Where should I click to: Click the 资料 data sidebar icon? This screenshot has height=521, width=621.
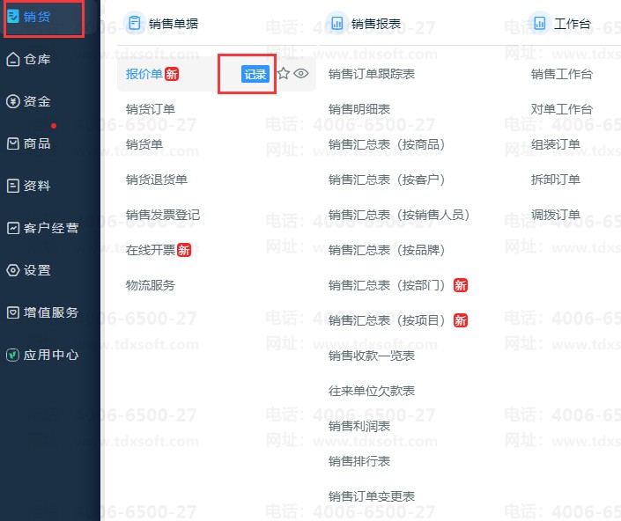pos(13,186)
